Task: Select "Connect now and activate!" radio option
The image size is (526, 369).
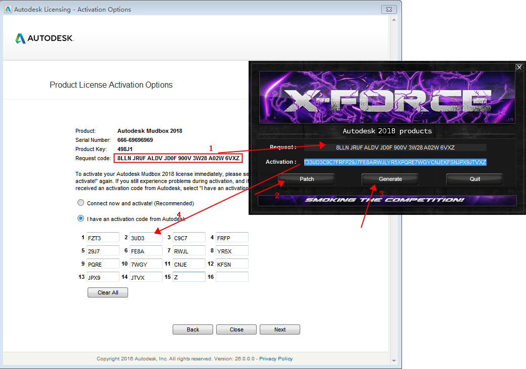Action: click(x=80, y=203)
